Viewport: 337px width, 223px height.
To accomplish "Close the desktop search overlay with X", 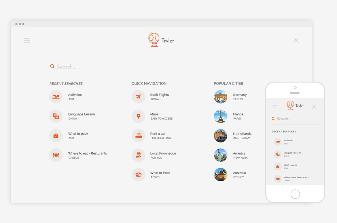I will coord(296,40).
